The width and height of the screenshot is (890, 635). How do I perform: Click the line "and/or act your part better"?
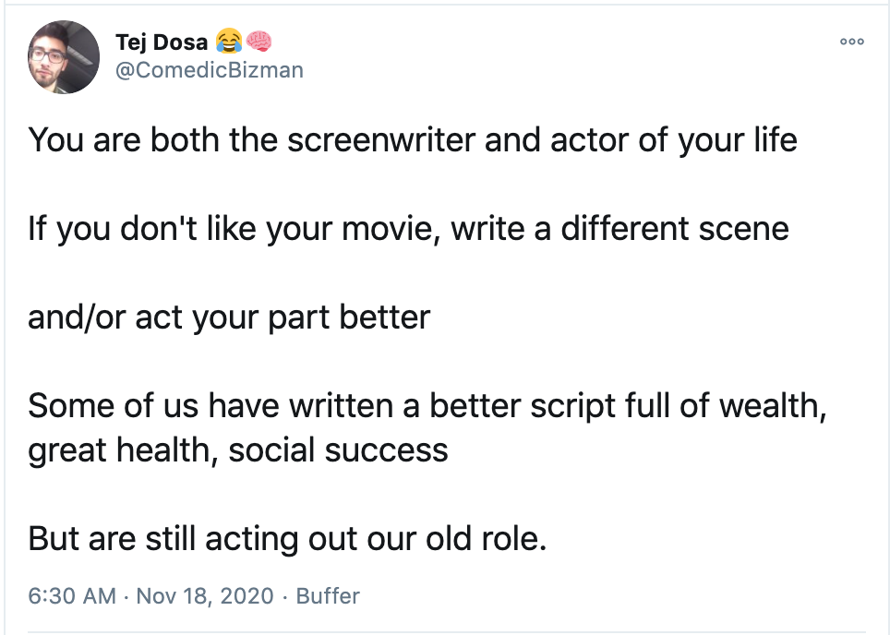point(229,317)
